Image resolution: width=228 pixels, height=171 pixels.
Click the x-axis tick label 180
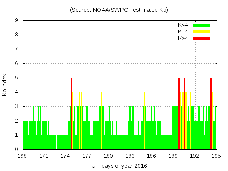[108, 156]
